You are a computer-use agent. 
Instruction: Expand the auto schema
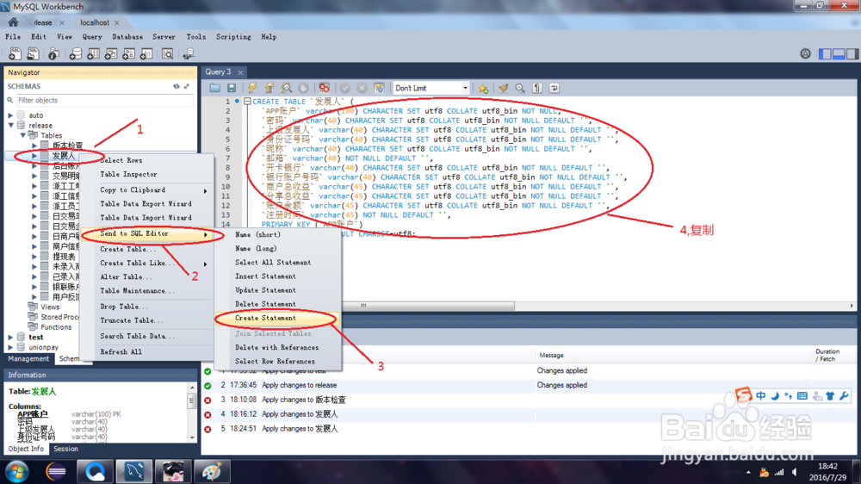point(10,115)
